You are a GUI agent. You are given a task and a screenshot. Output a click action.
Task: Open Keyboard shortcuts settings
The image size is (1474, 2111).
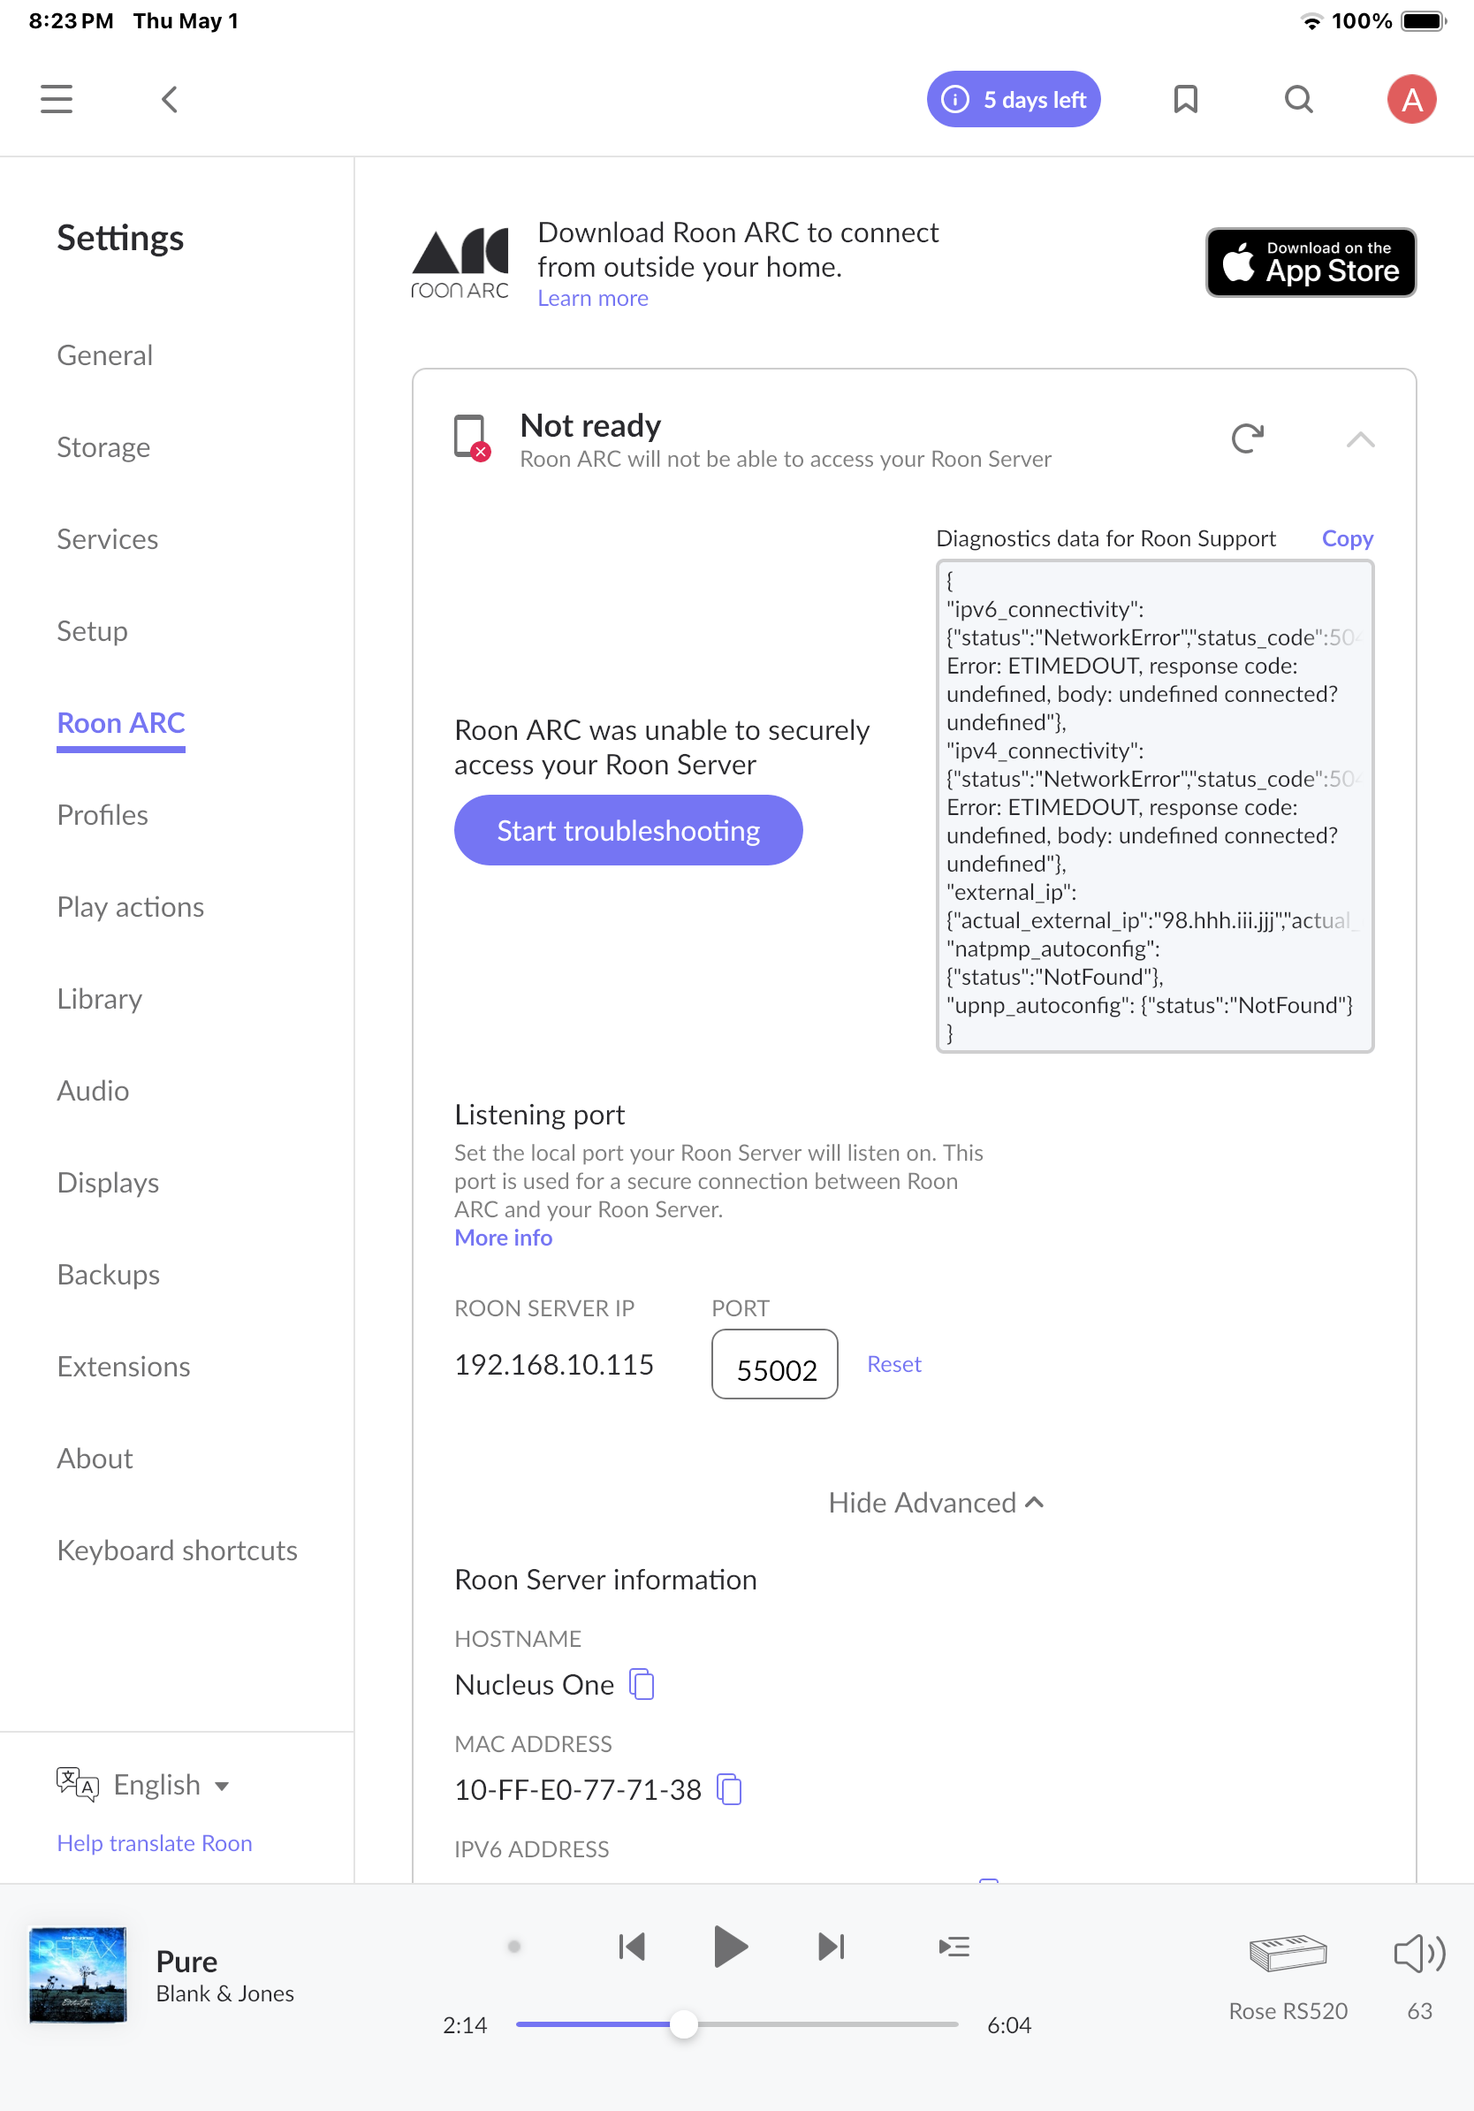point(178,1551)
